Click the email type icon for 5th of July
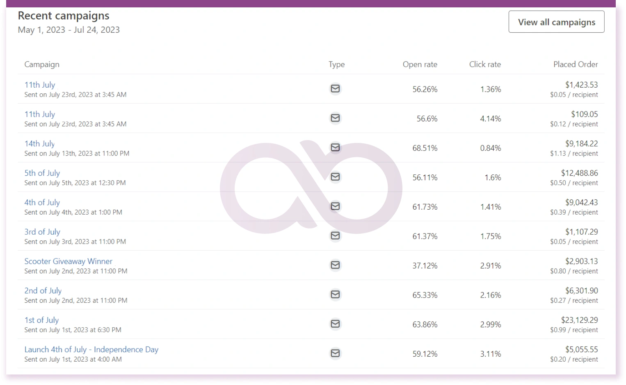This screenshot has width=626, height=385. click(335, 177)
